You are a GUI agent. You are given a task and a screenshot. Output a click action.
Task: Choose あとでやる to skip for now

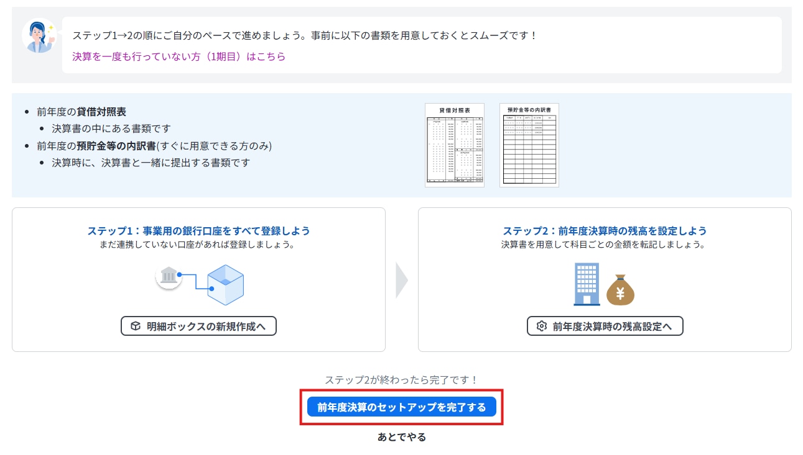coord(402,437)
